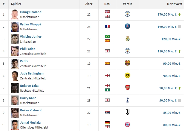Select the Real Madrid crest icon
184x131 pixels.
[x=127, y=38]
